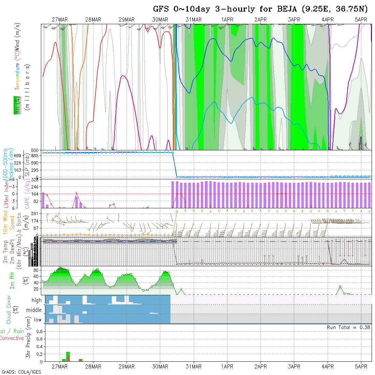375x375 pixels.
Task: Select the 31MAR label on top axis
Action: pyautogui.click(x=194, y=20)
